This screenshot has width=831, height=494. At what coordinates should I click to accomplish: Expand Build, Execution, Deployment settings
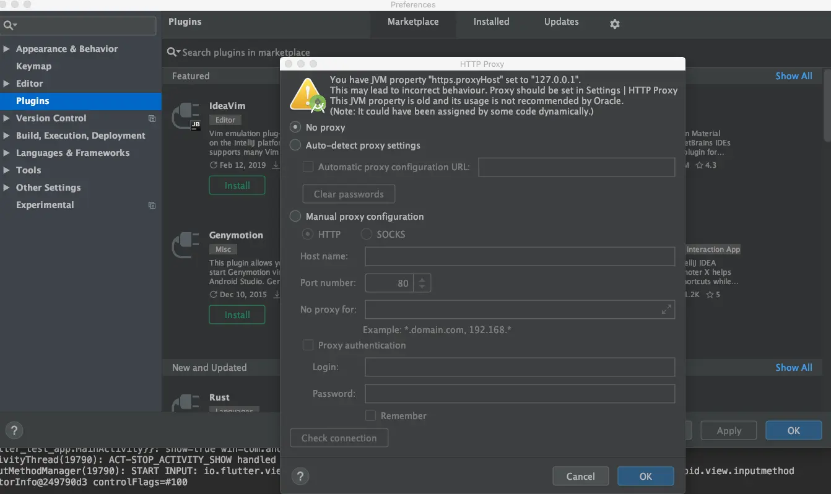point(6,136)
